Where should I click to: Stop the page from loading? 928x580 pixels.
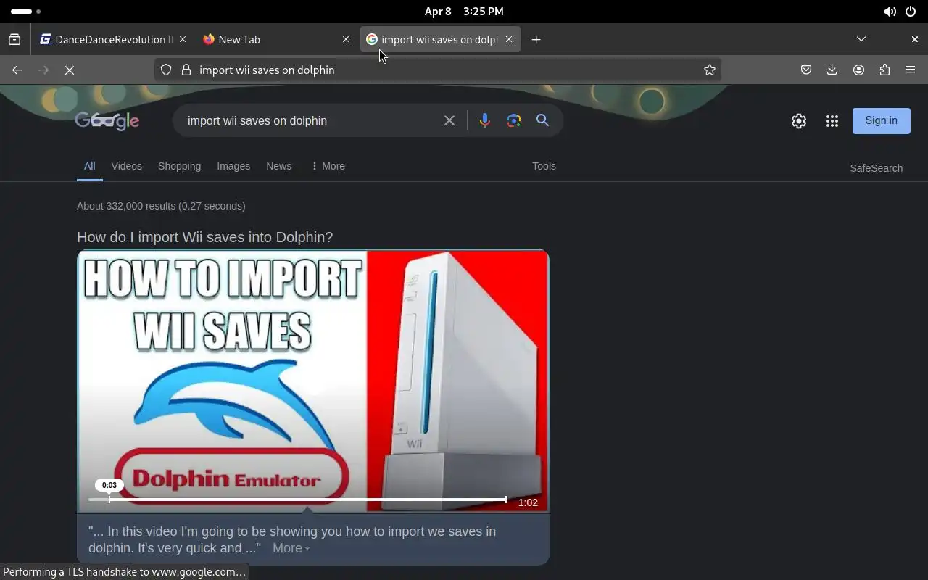pyautogui.click(x=70, y=70)
